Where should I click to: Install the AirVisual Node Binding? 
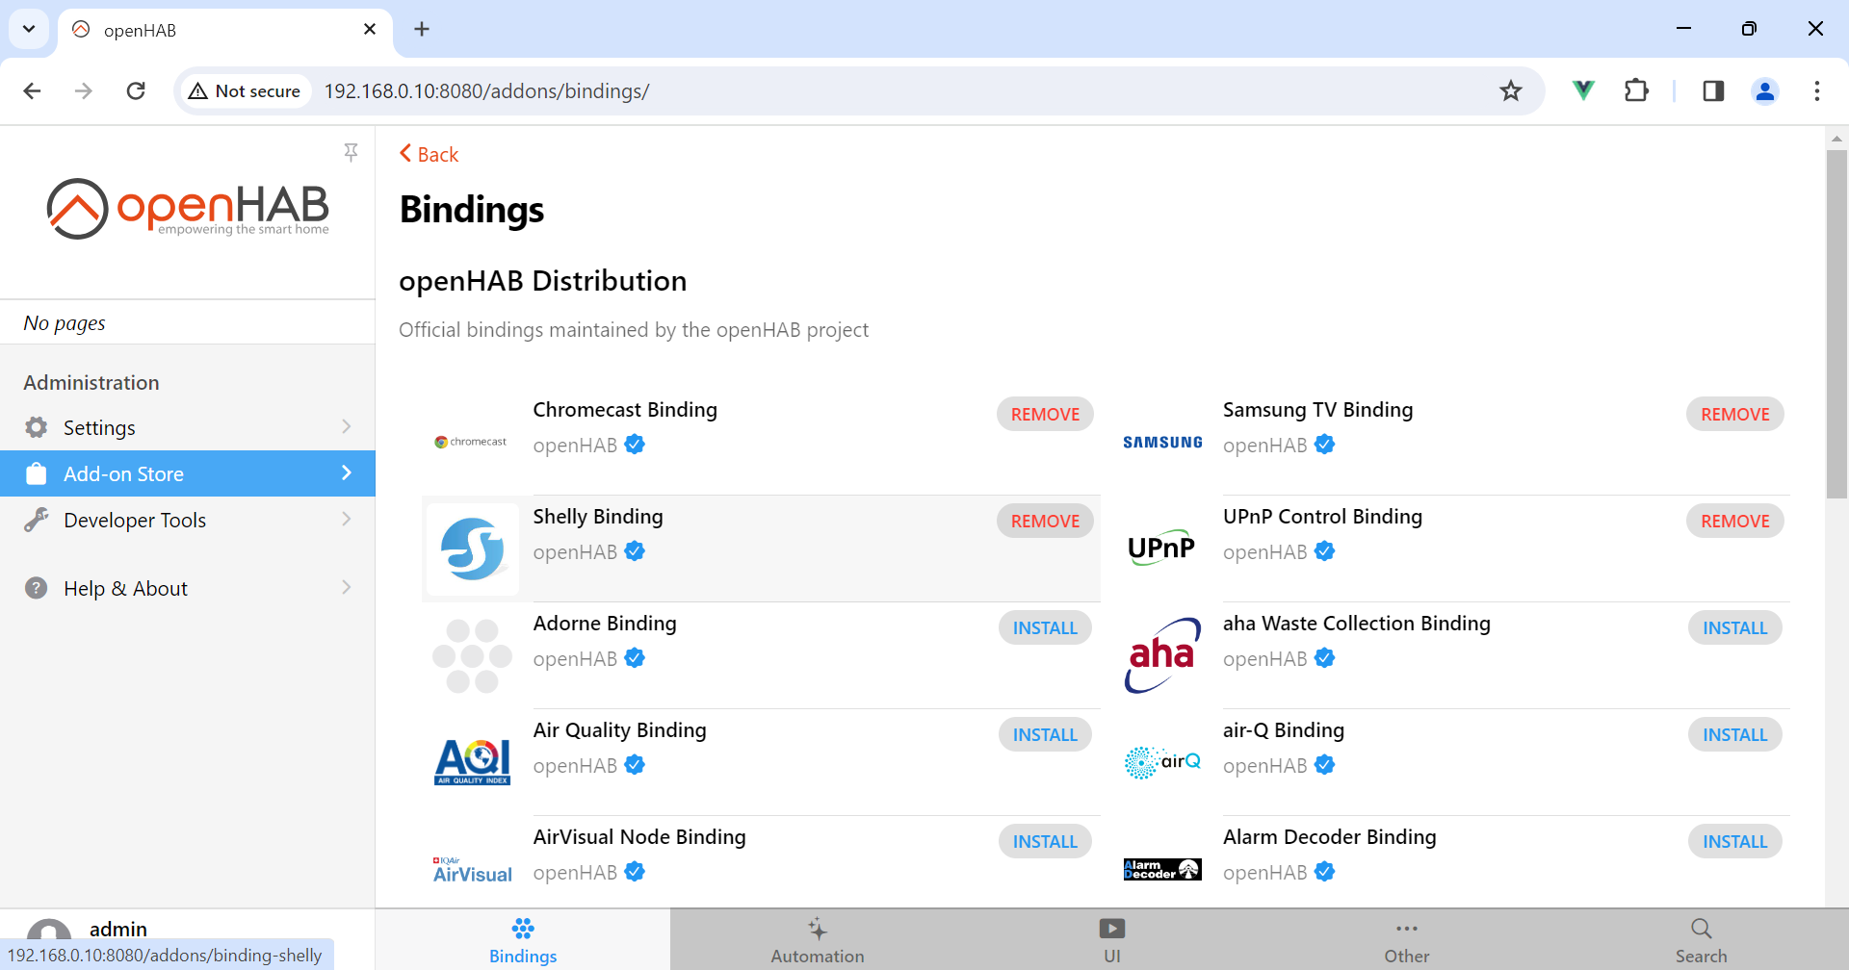[x=1045, y=841]
